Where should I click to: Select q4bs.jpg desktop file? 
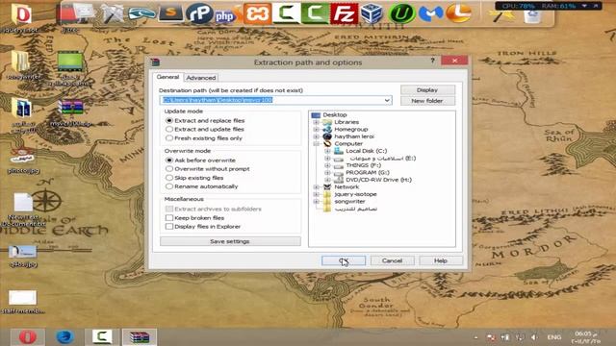[x=23, y=257]
